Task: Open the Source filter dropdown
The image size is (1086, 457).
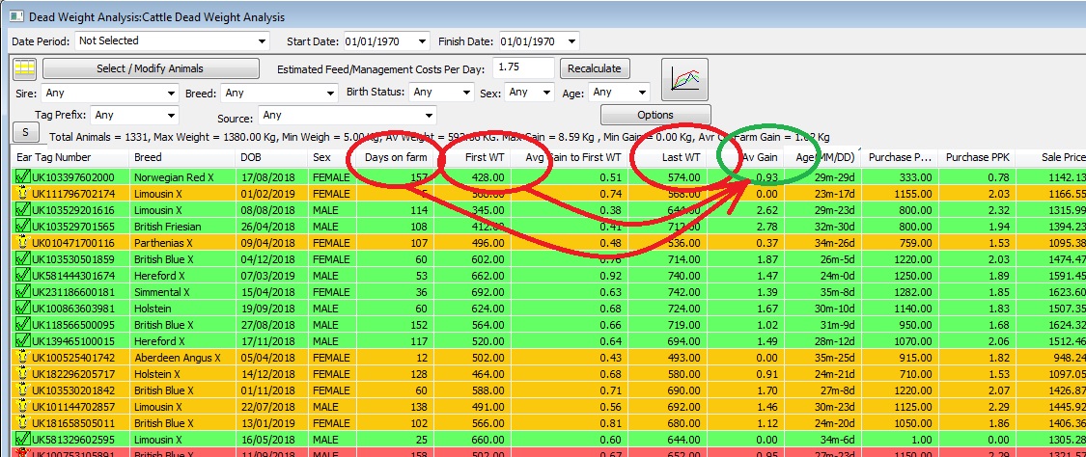Action: (429, 116)
